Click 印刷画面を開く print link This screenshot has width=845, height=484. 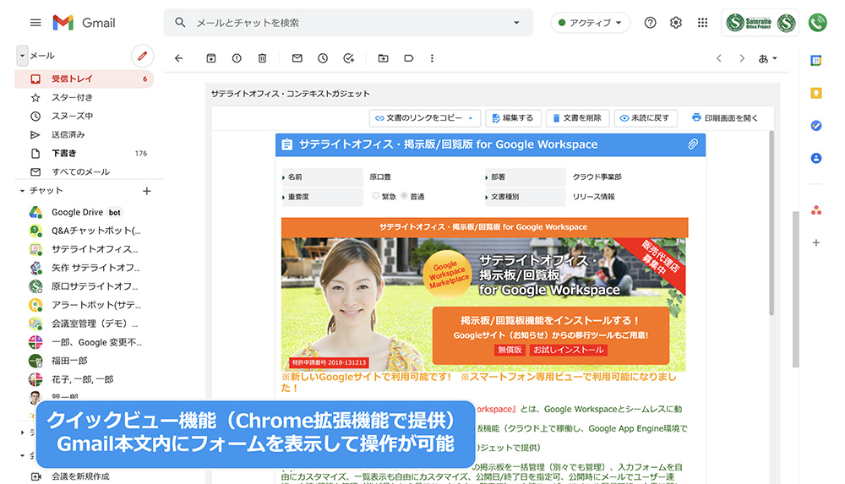(725, 118)
